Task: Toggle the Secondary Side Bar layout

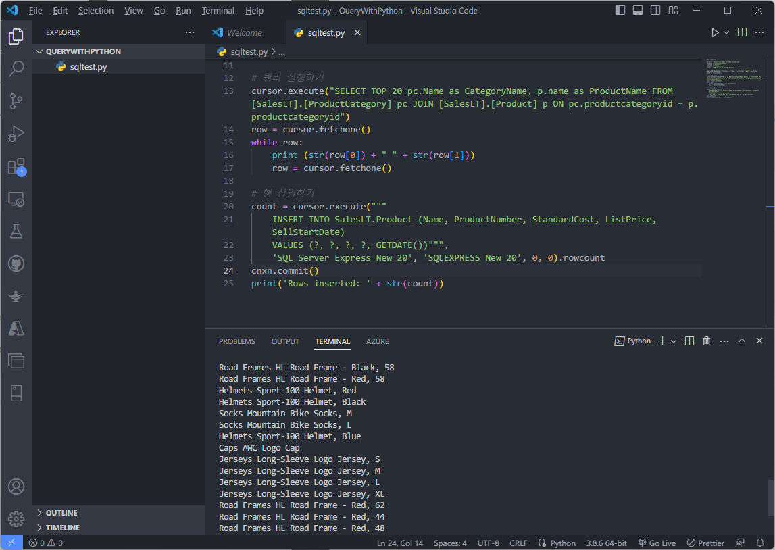Action: (x=655, y=10)
